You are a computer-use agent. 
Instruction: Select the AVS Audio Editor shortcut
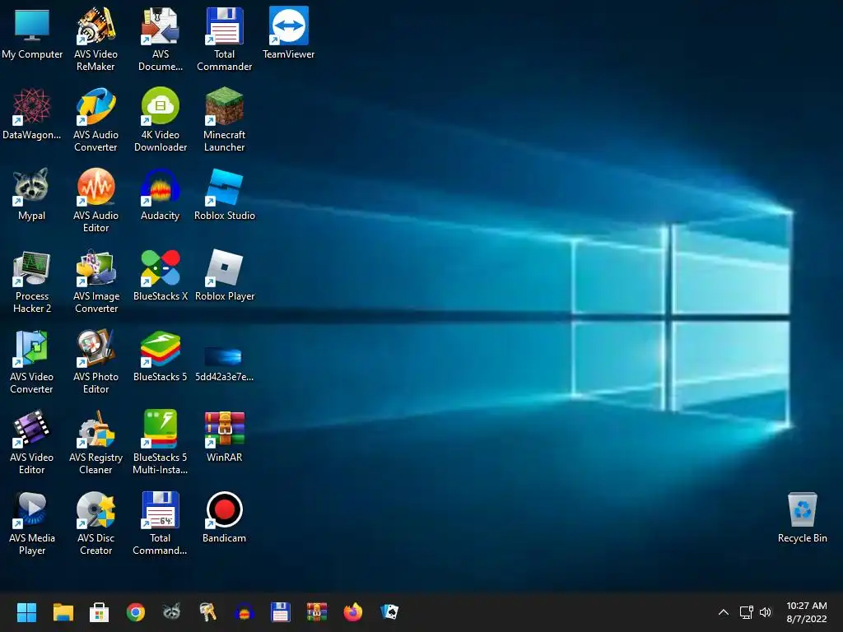coord(95,200)
